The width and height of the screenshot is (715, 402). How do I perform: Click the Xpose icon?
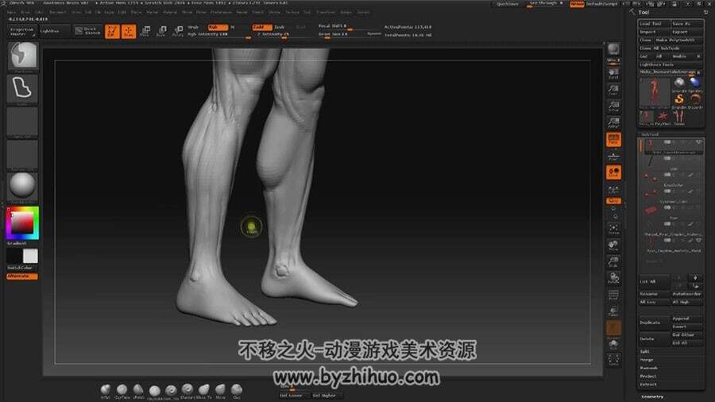click(613, 360)
